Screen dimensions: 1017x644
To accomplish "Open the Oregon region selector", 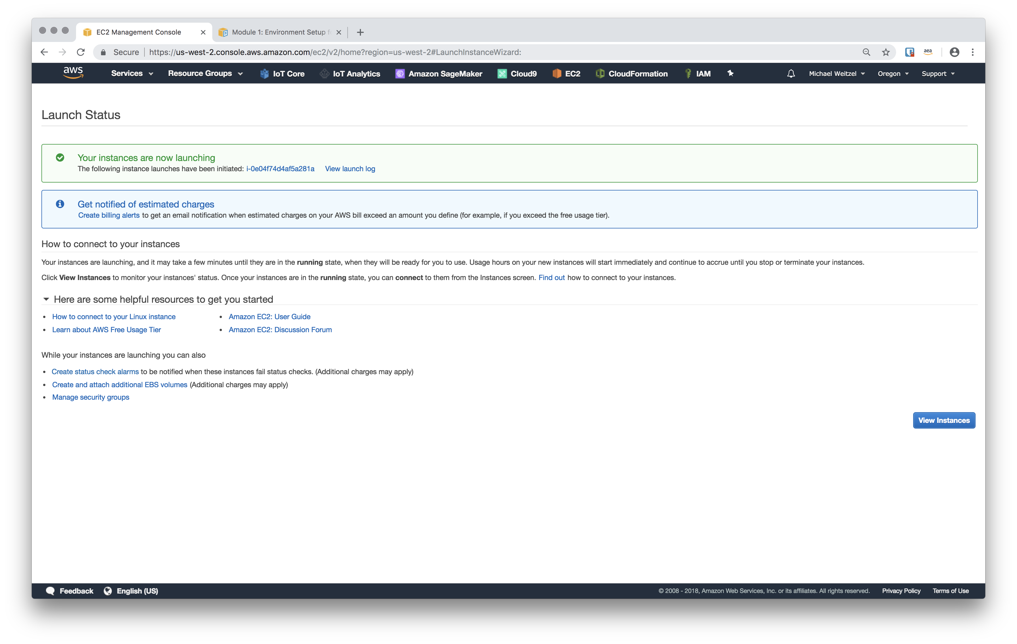I will click(893, 73).
